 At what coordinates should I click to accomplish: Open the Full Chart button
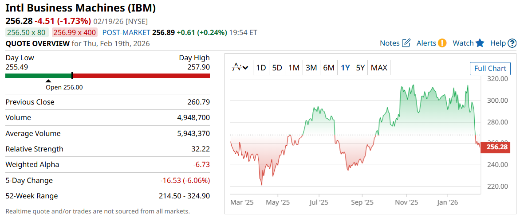[490, 68]
